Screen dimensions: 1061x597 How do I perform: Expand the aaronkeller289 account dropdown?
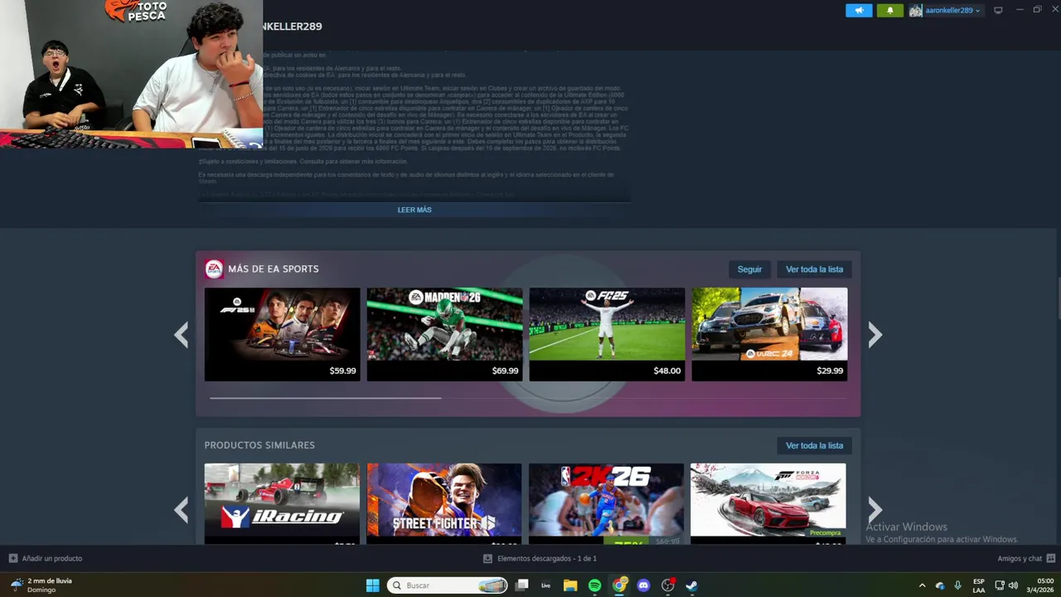pyautogui.click(x=952, y=10)
